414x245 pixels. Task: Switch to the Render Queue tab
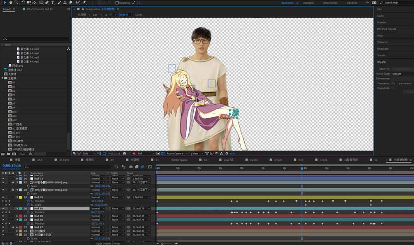[179, 160]
